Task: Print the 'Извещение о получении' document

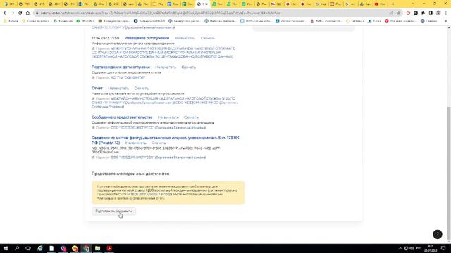Action: [x=185, y=38]
